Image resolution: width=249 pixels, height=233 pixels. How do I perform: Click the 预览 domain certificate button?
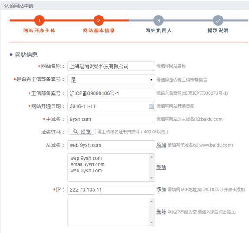(82, 131)
